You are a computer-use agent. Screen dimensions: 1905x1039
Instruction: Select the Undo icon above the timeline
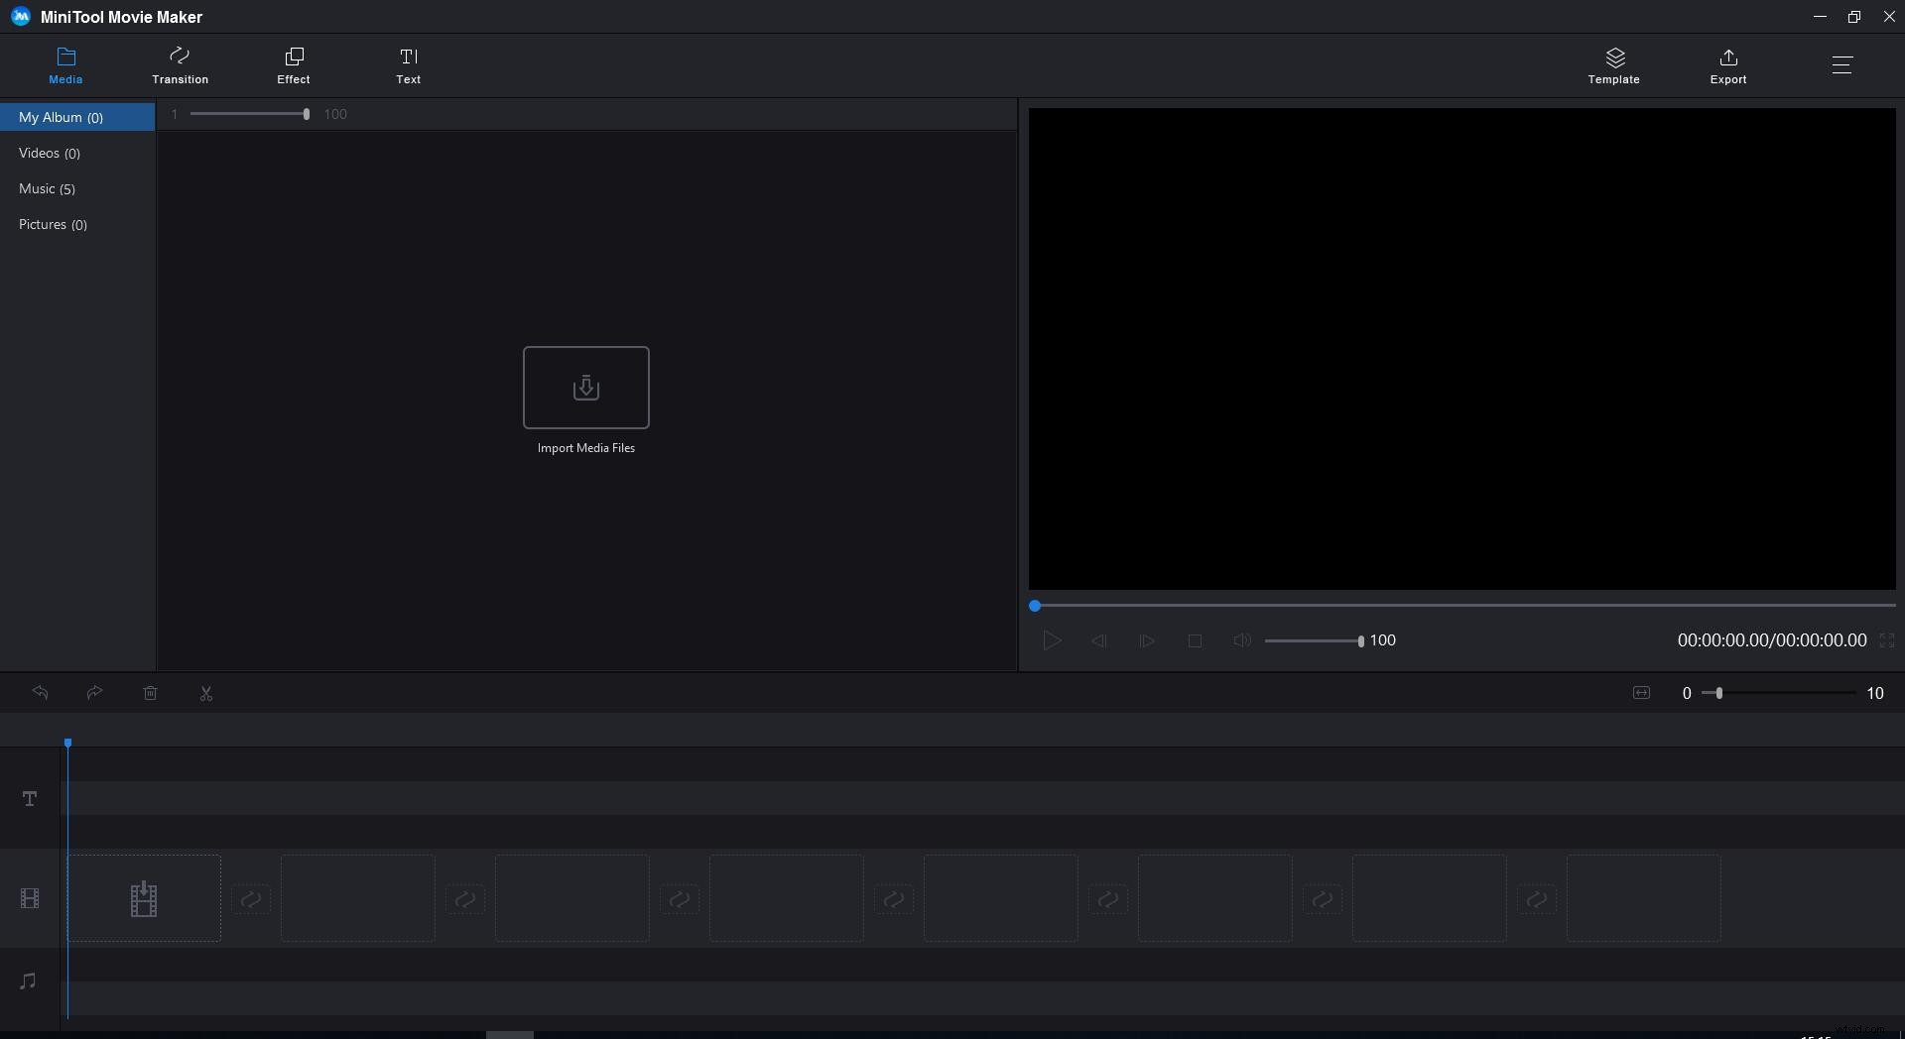coord(40,693)
